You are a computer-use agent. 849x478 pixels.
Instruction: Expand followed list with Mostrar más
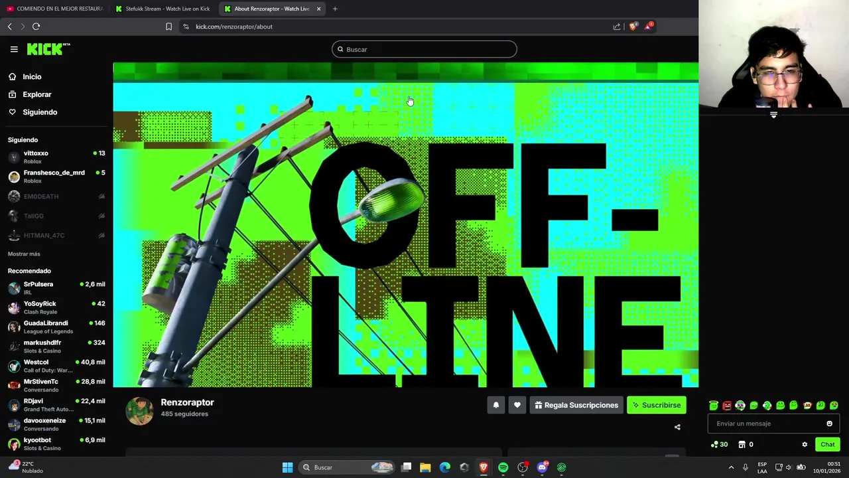[24, 254]
